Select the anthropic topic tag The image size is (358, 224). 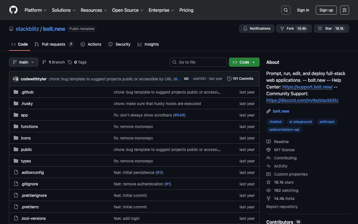click(327, 122)
